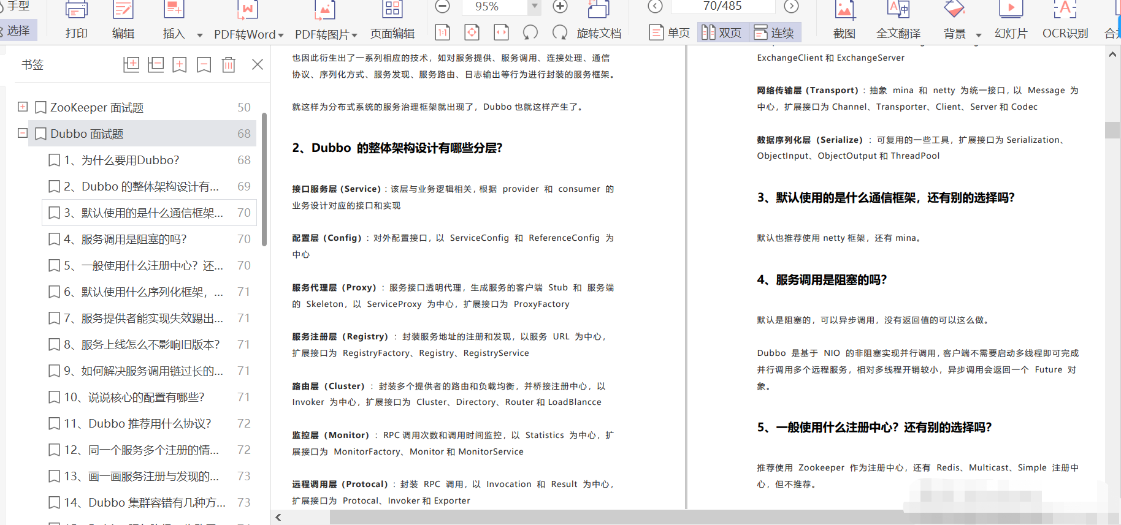The width and height of the screenshot is (1121, 525).
Task: Expand all bookmarks icon in 书签 panel
Action: pos(131,64)
